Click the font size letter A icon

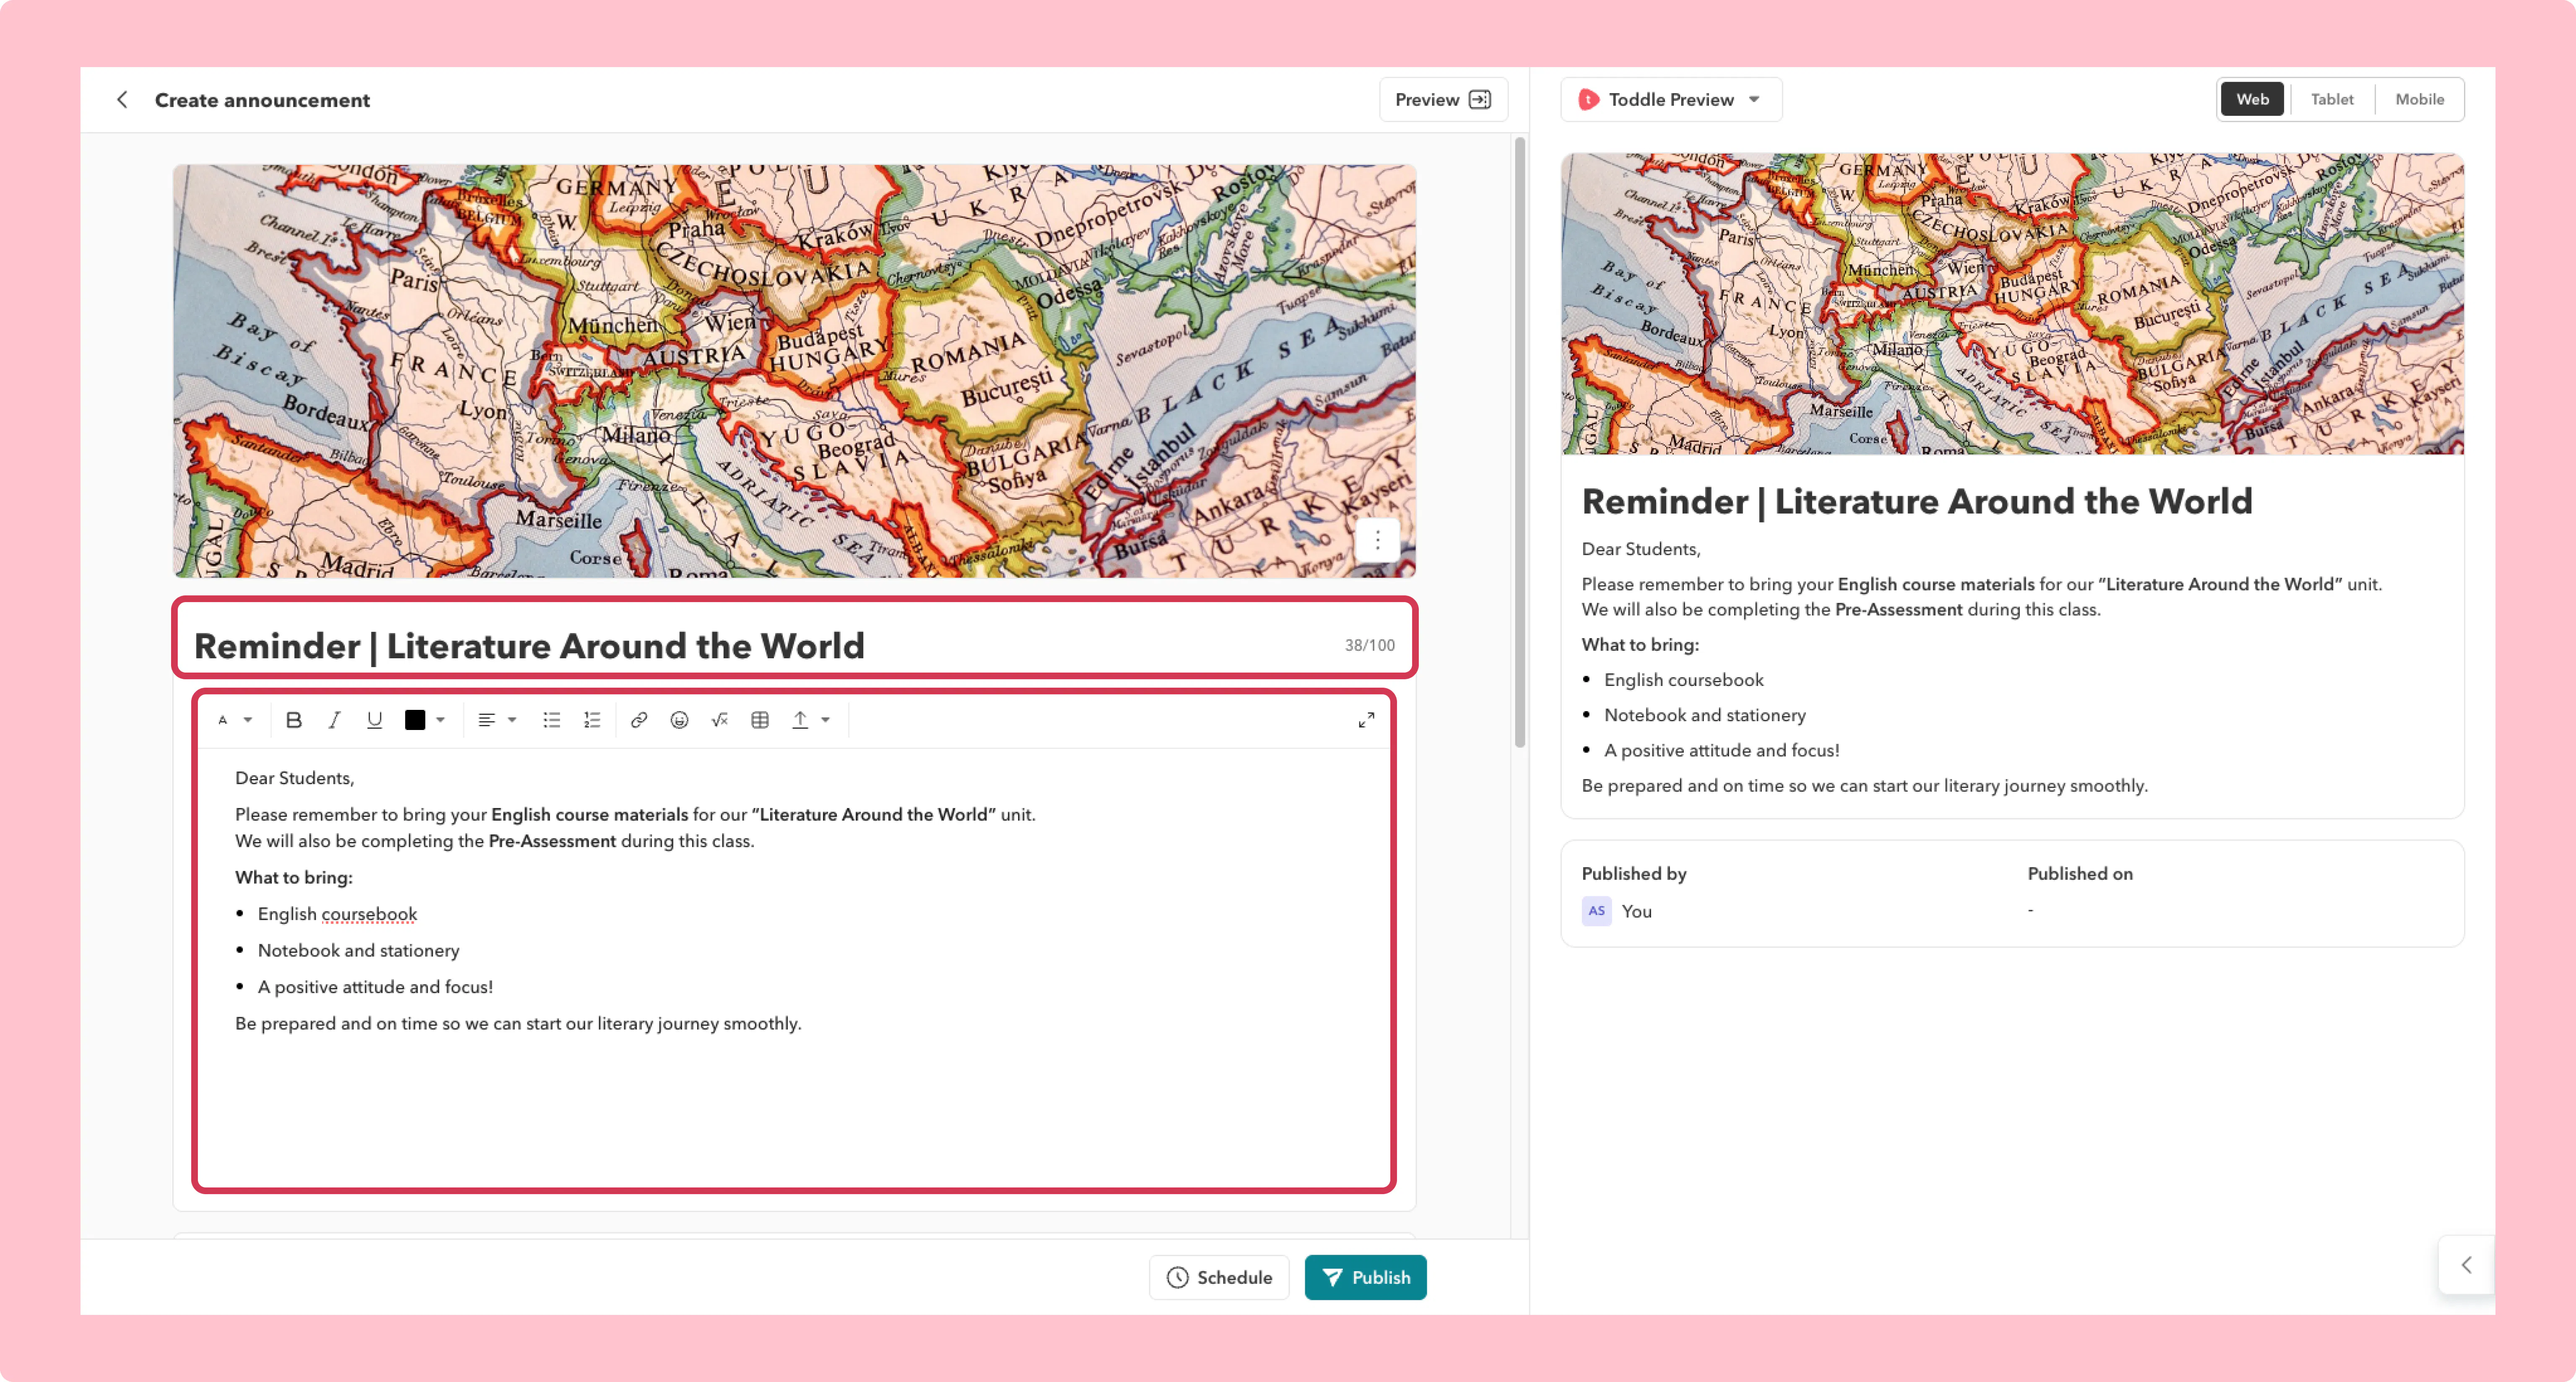tap(223, 720)
